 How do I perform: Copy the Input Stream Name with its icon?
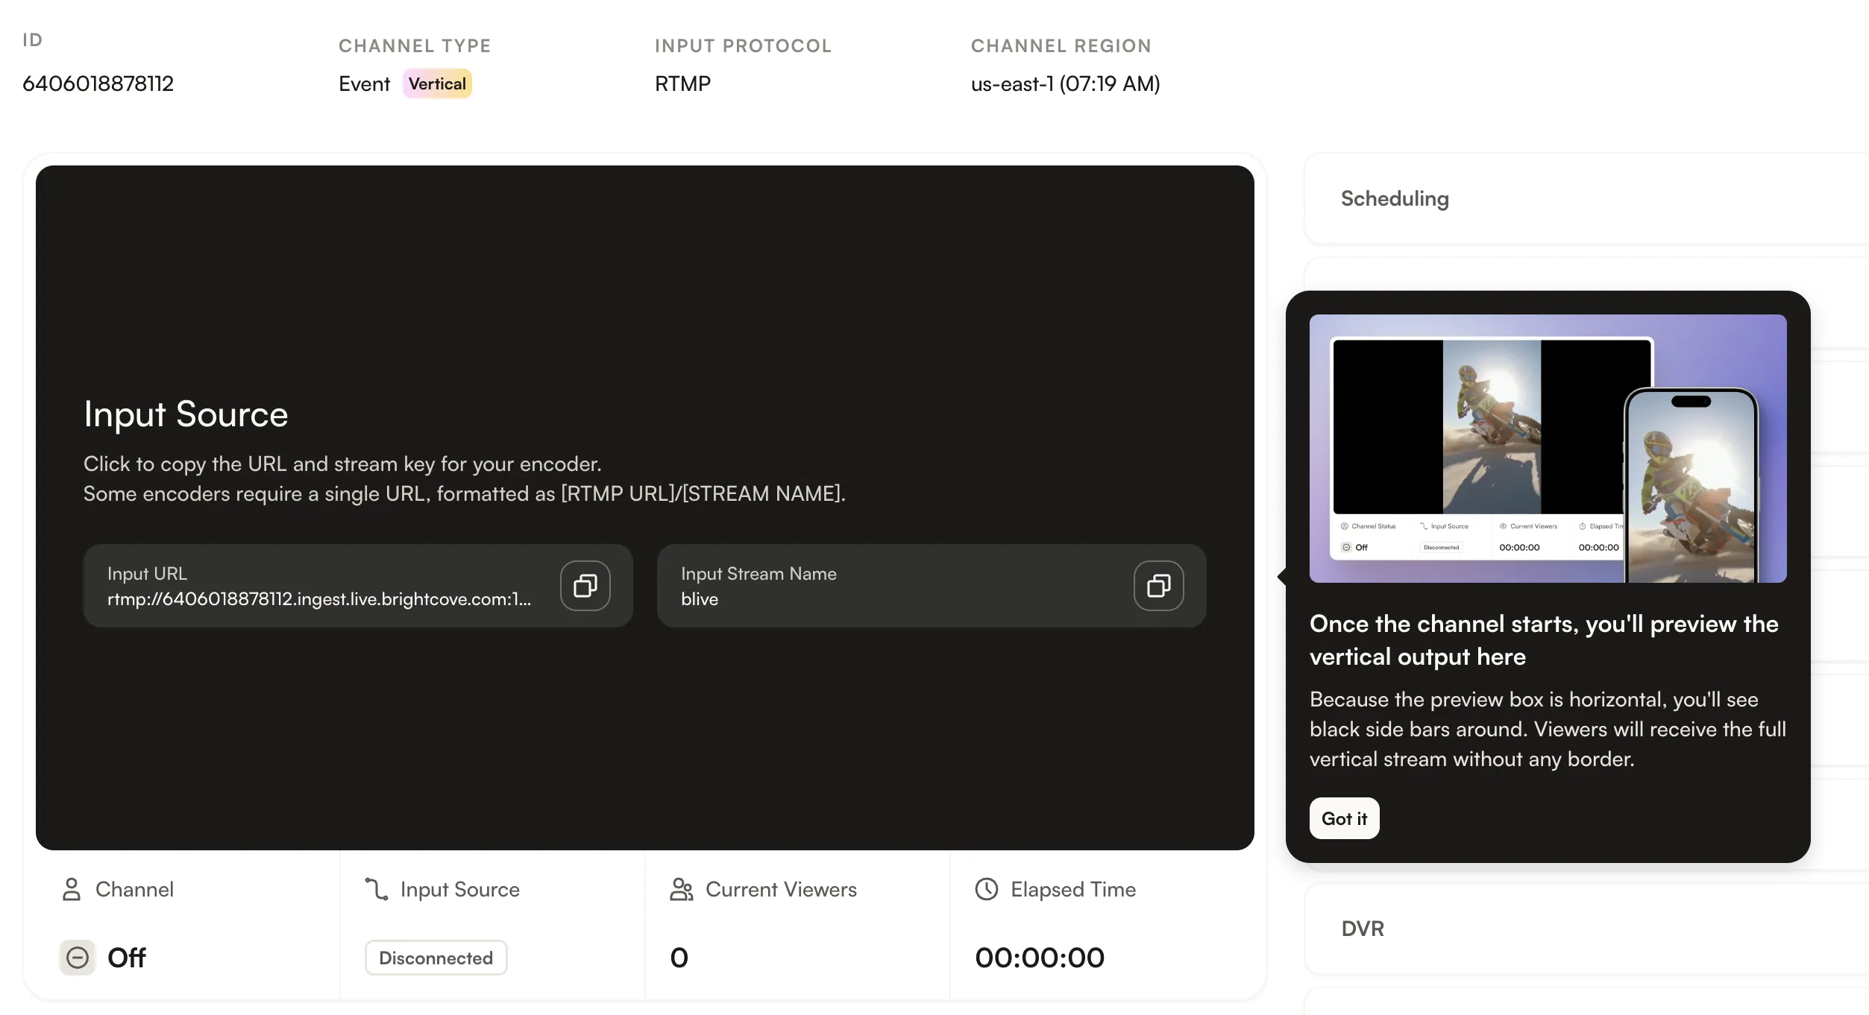click(x=1158, y=586)
